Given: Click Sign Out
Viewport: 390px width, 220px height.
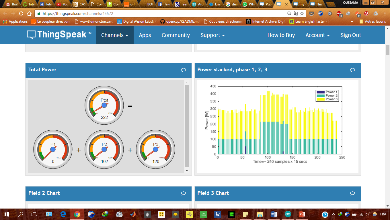Looking at the screenshot, I should pyautogui.click(x=351, y=35).
